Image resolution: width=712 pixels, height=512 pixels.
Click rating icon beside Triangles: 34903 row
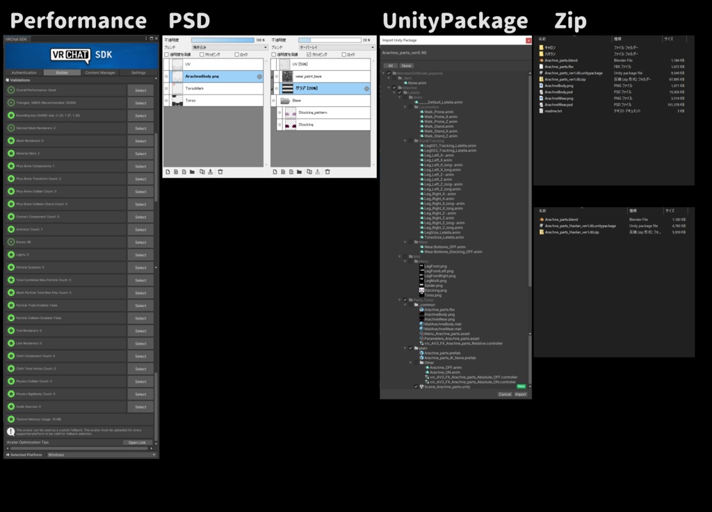pos(11,103)
